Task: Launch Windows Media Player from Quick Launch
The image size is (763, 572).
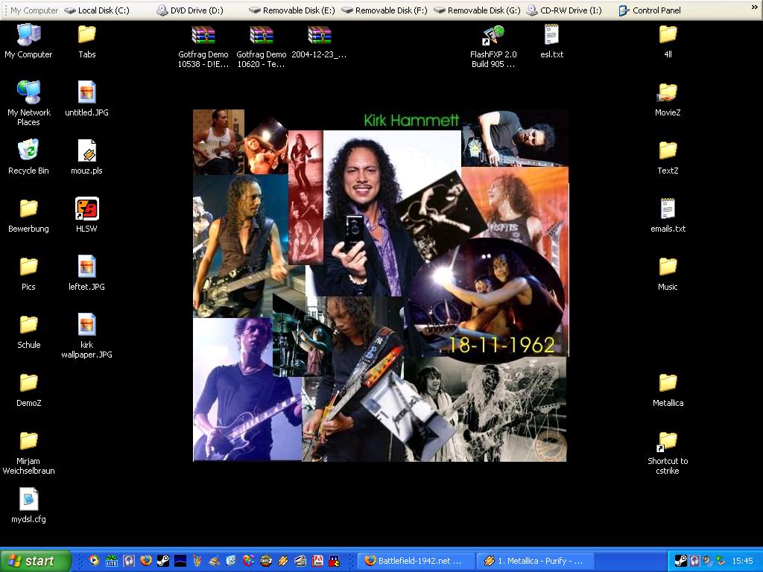Action: 94,561
